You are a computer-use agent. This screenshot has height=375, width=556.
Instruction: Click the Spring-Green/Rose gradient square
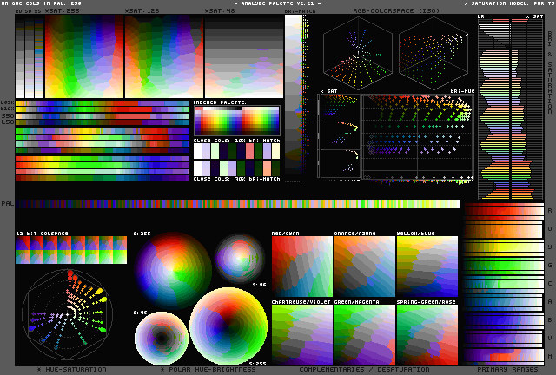[427, 335]
